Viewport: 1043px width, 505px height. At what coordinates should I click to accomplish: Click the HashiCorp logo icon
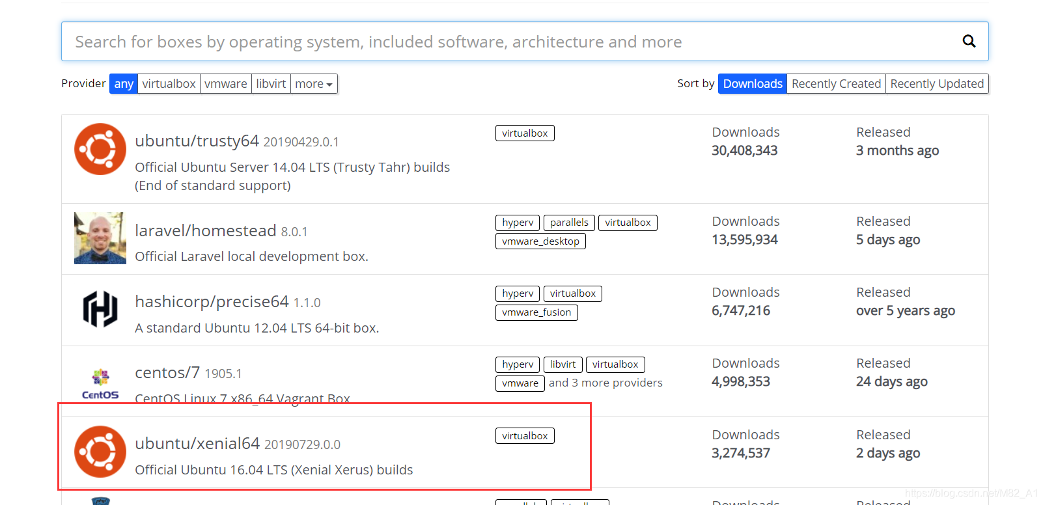100,308
